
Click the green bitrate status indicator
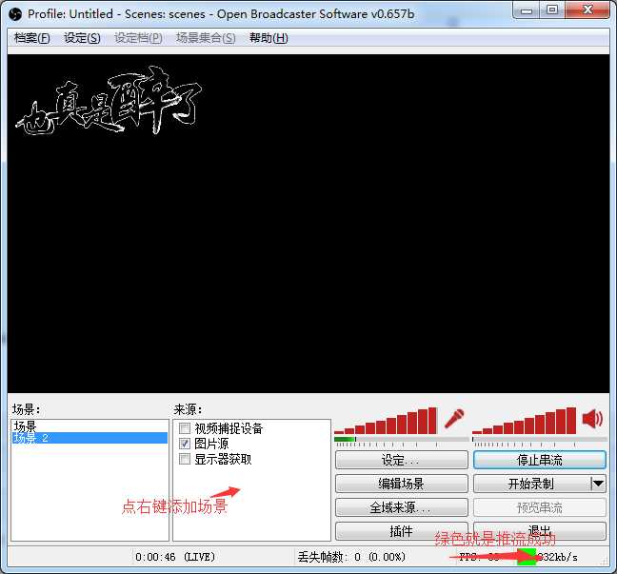click(x=527, y=557)
